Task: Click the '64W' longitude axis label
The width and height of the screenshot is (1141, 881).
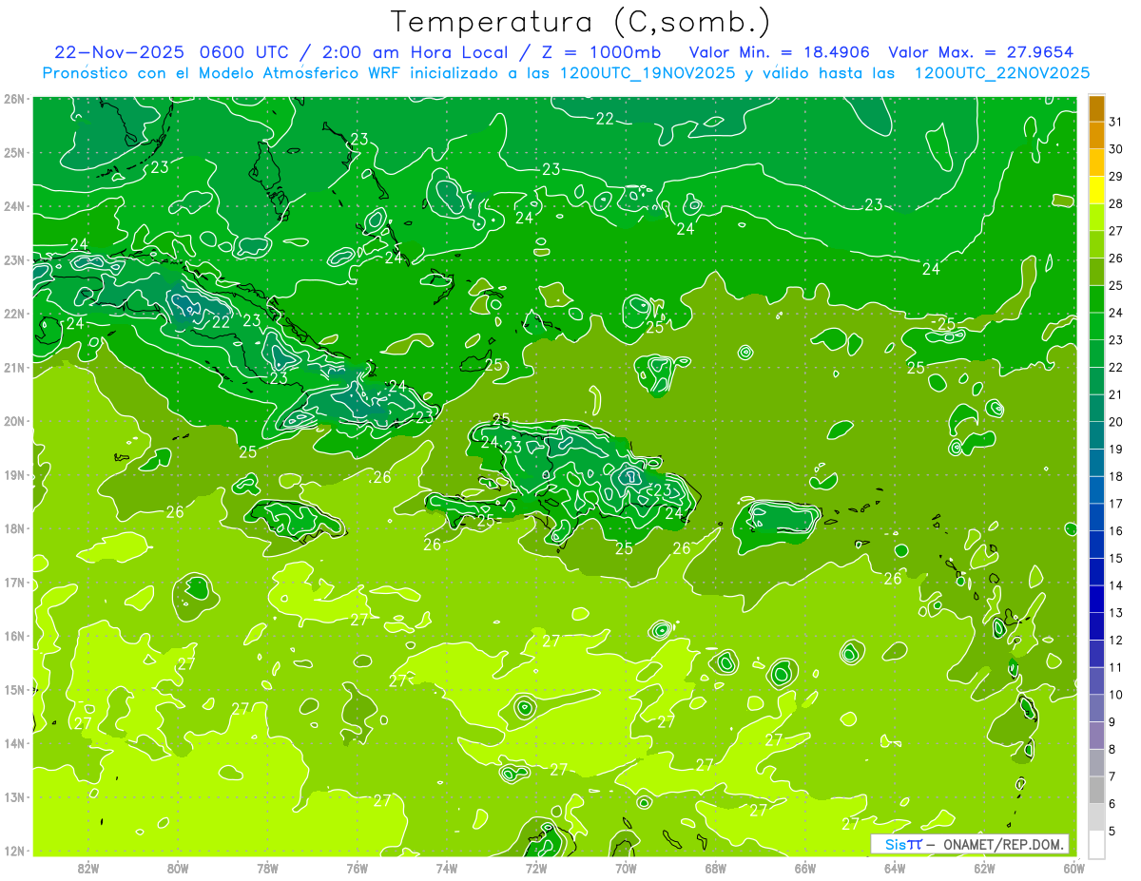Action: [895, 868]
